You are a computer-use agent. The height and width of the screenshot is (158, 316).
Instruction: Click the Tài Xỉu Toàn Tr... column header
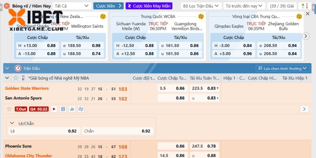click(x=204, y=78)
